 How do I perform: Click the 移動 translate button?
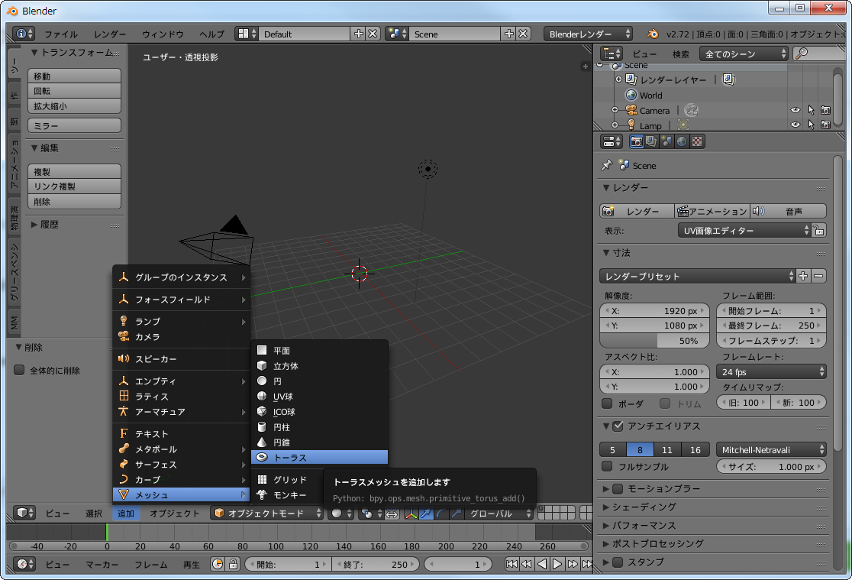75,76
